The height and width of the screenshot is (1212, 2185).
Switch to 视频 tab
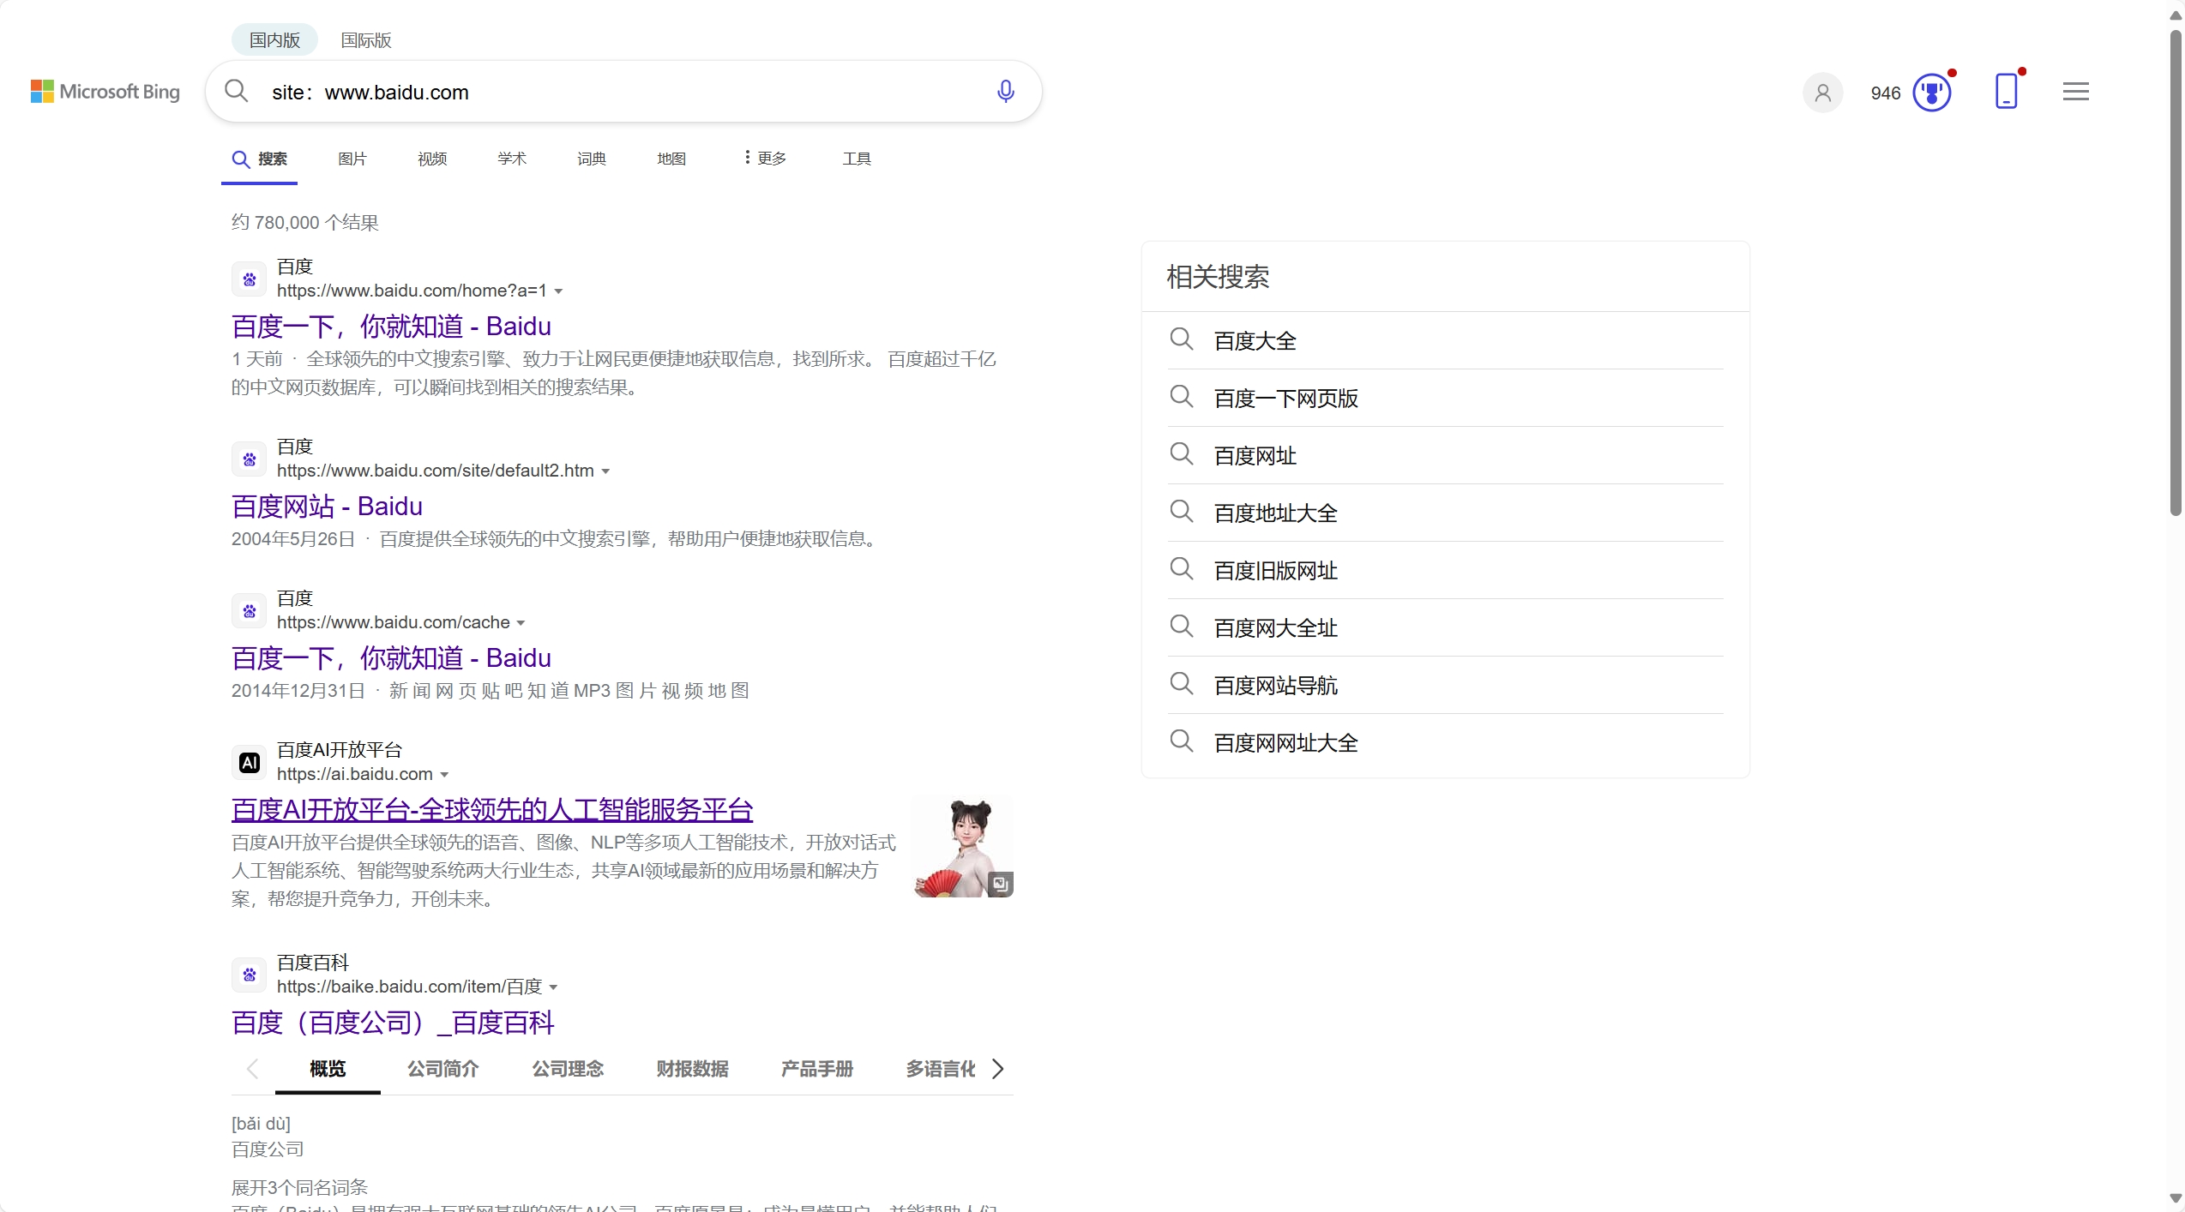432,159
